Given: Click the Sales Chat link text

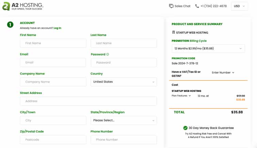Looking at the screenshot, I should [182, 6].
